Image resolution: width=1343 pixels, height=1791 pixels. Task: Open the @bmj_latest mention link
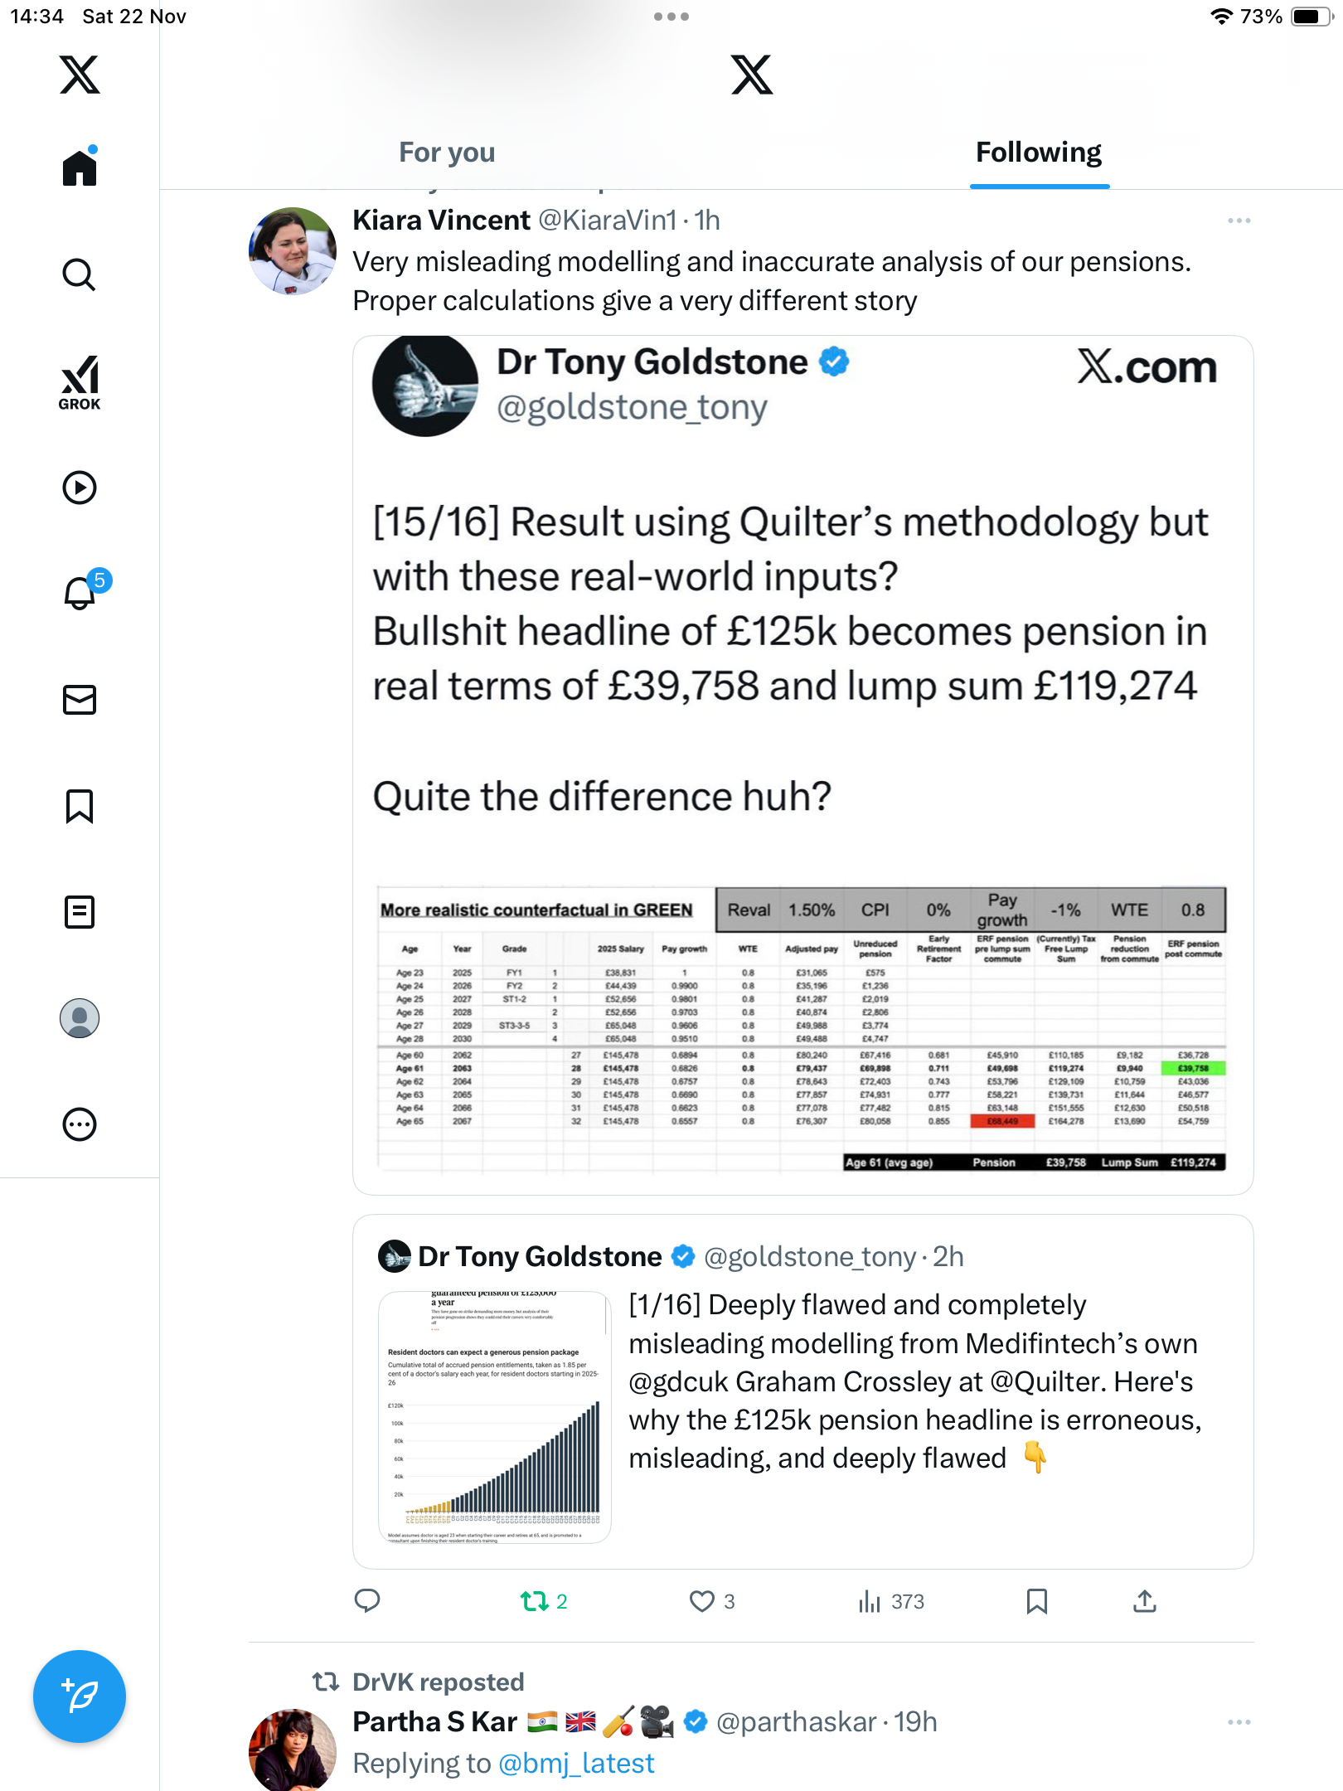[576, 1764]
